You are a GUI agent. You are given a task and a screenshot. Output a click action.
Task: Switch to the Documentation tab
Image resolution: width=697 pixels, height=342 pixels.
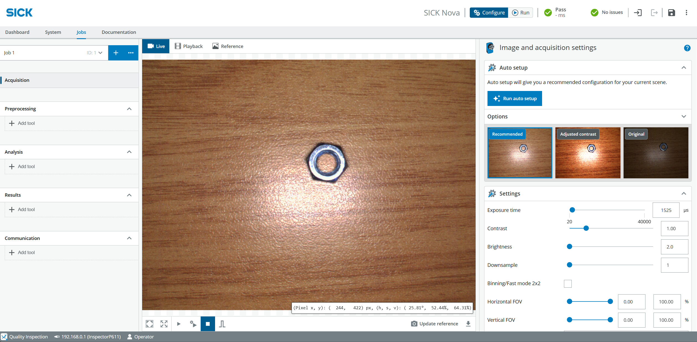click(119, 32)
